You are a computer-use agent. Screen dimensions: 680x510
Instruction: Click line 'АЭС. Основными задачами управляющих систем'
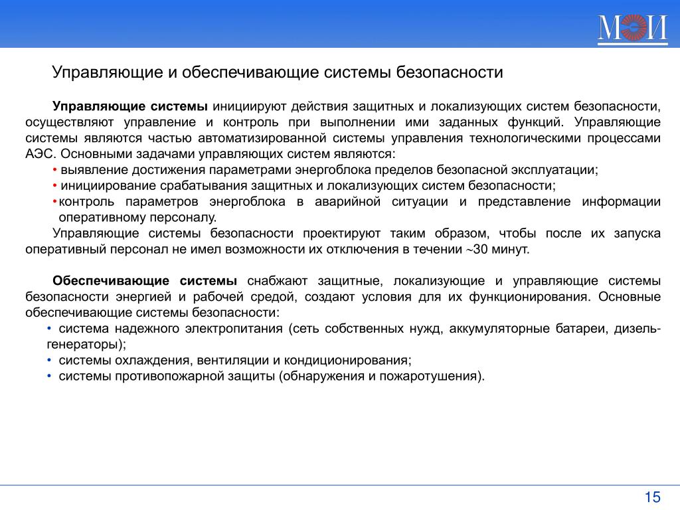pos(211,154)
